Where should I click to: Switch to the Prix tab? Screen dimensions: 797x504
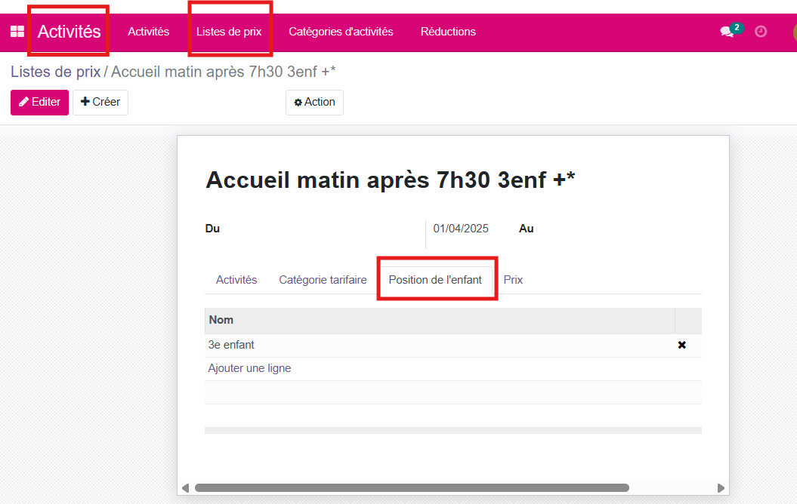tap(513, 280)
